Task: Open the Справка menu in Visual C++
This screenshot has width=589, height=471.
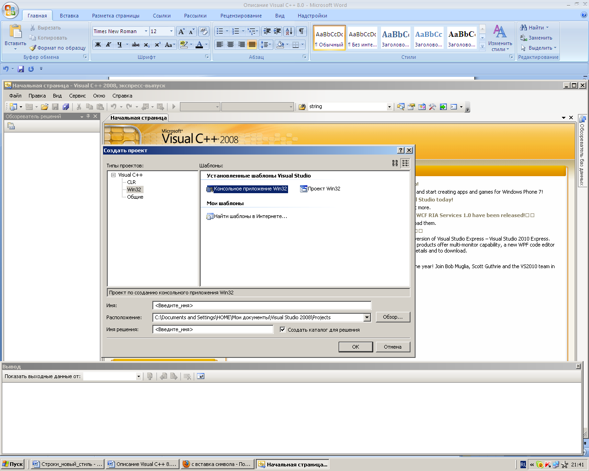Action: 122,96
